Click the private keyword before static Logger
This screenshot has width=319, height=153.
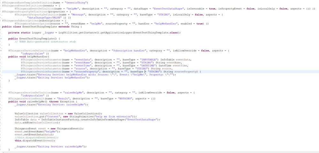point(14,33)
